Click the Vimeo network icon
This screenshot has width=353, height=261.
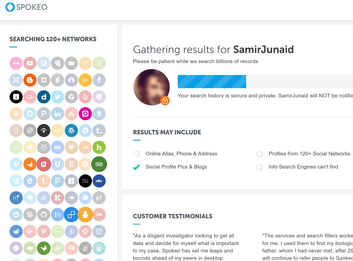[16, 164]
